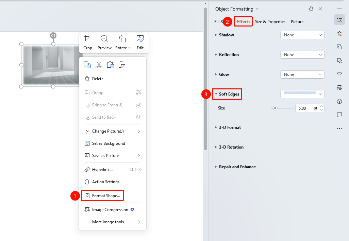Open the Shadow preset dropdown

(302, 35)
